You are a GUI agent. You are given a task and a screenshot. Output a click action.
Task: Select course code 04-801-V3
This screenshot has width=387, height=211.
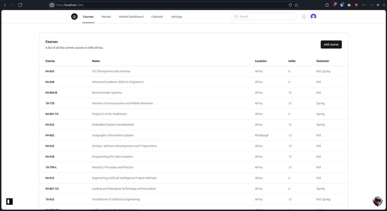pos(52,188)
